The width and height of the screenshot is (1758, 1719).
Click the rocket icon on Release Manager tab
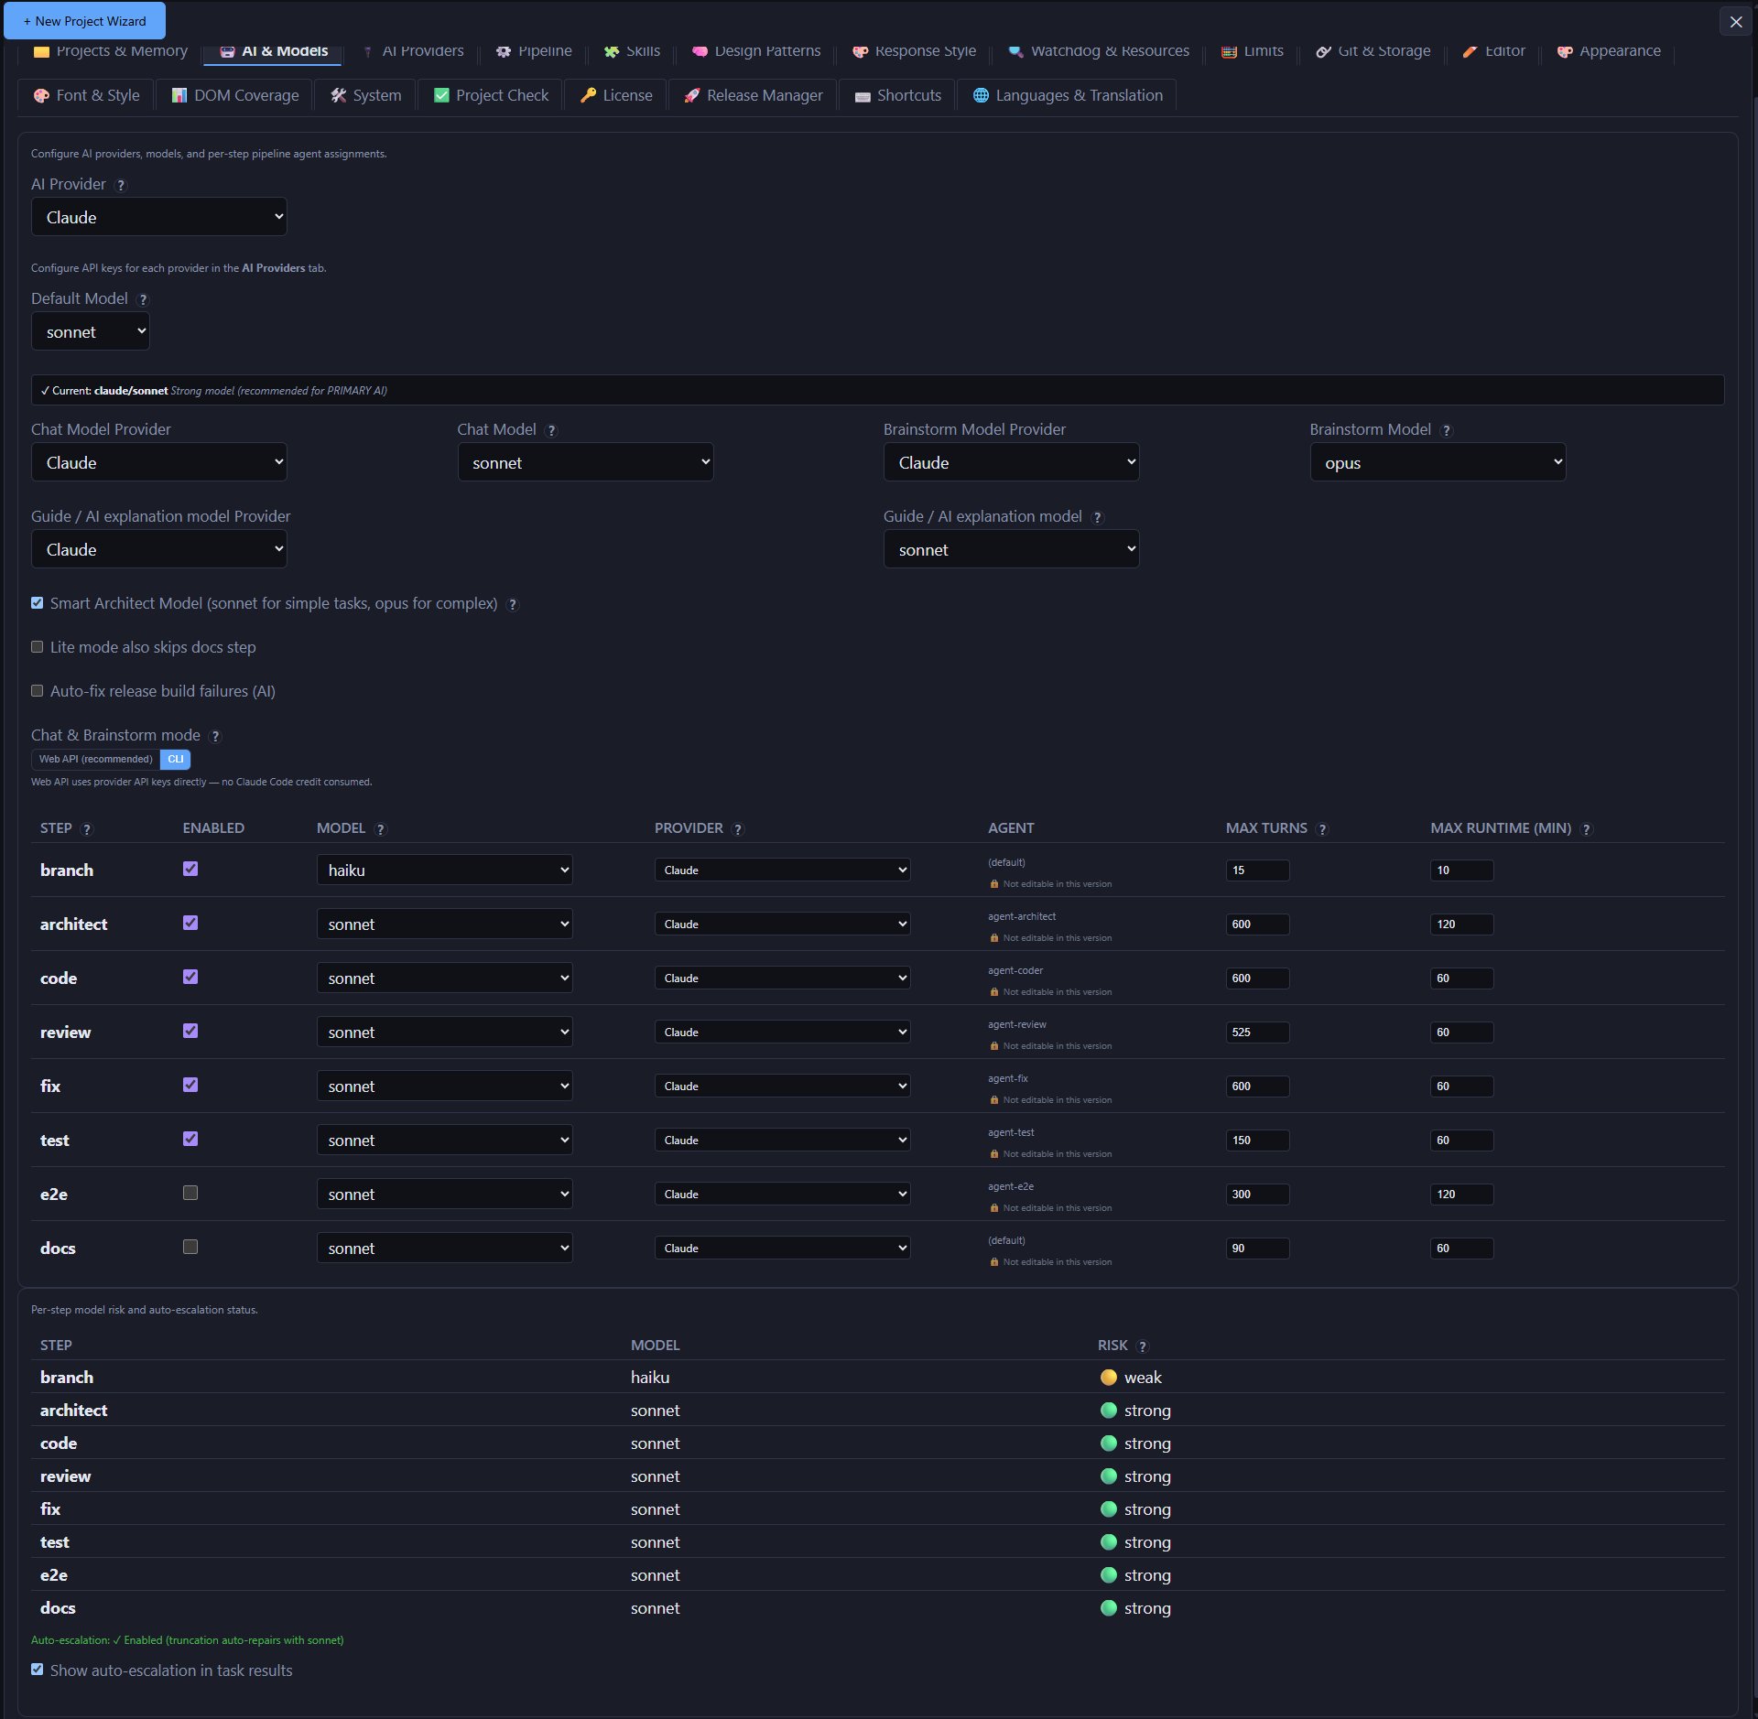[692, 95]
